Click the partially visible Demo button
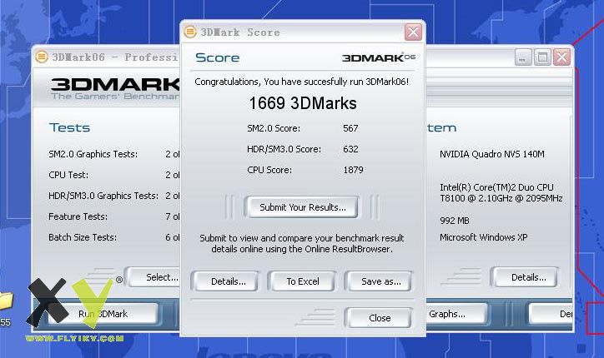The width and height of the screenshot is (604, 358). 551,314
